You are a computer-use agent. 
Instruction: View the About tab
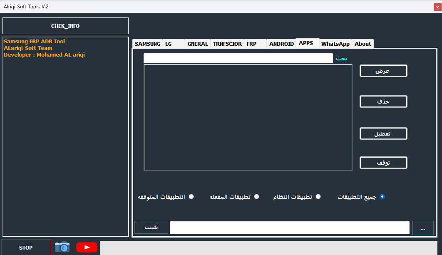coord(362,43)
